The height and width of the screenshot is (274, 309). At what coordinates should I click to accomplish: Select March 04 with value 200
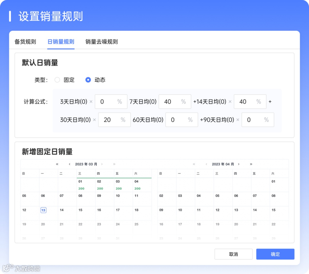[142, 185]
